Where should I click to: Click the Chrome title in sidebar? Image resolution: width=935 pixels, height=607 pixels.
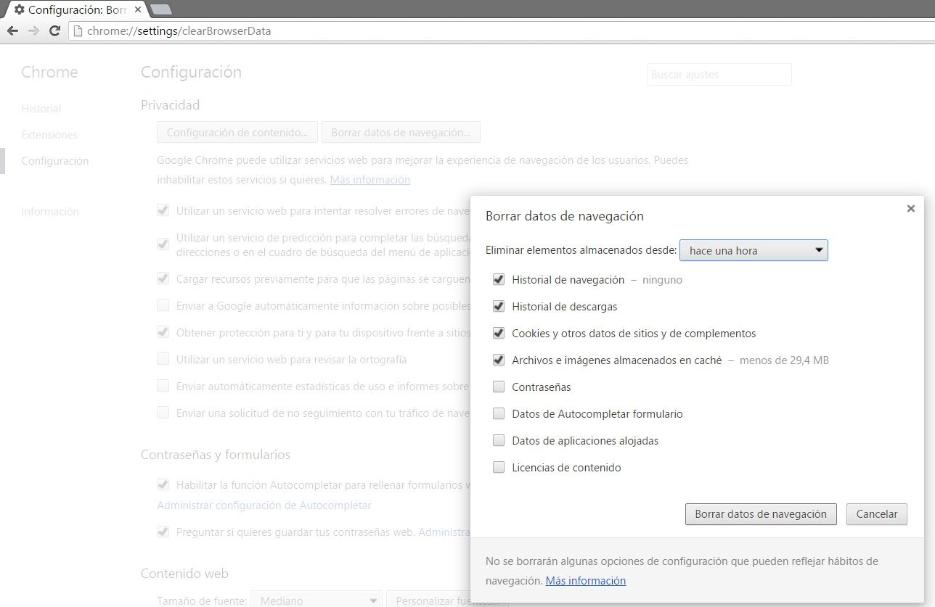pyautogui.click(x=49, y=73)
